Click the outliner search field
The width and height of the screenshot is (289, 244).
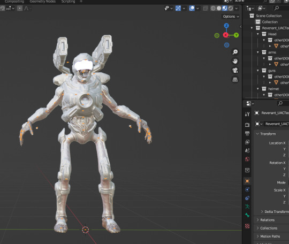[x=281, y=8]
